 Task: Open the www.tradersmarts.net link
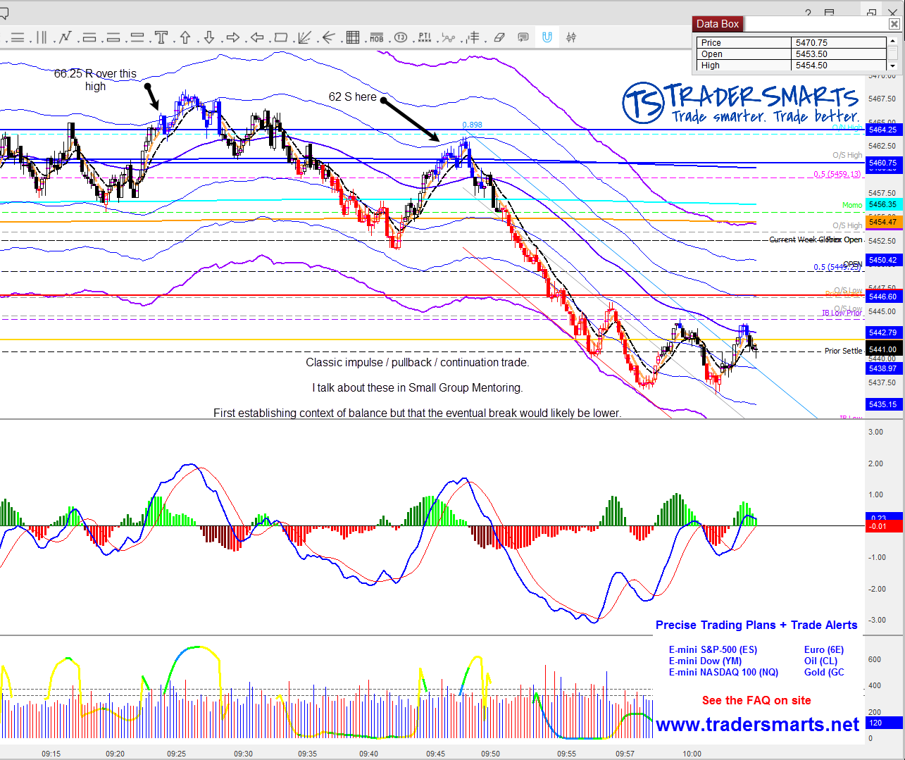pyautogui.click(x=758, y=725)
